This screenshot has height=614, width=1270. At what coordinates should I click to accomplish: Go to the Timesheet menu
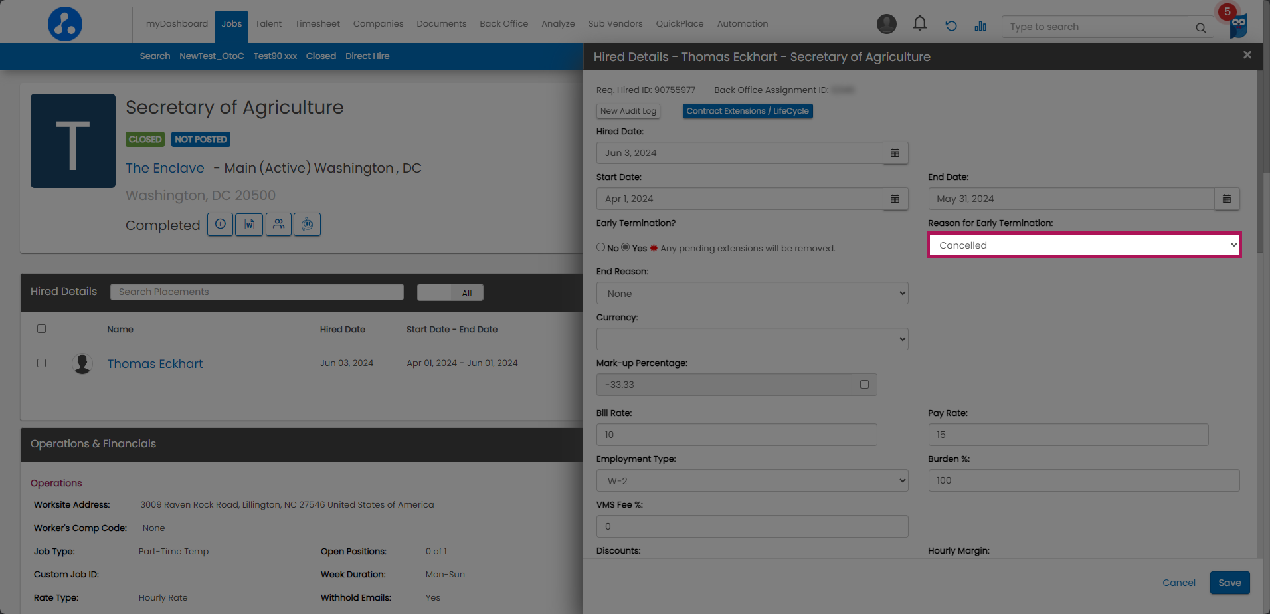[317, 24]
